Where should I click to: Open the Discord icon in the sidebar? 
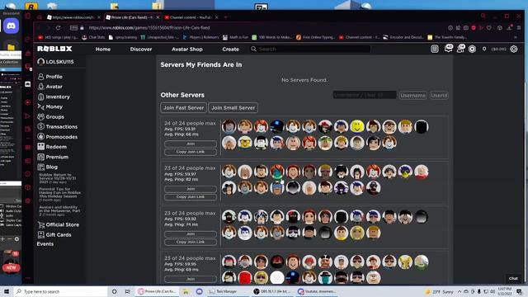coord(11,26)
